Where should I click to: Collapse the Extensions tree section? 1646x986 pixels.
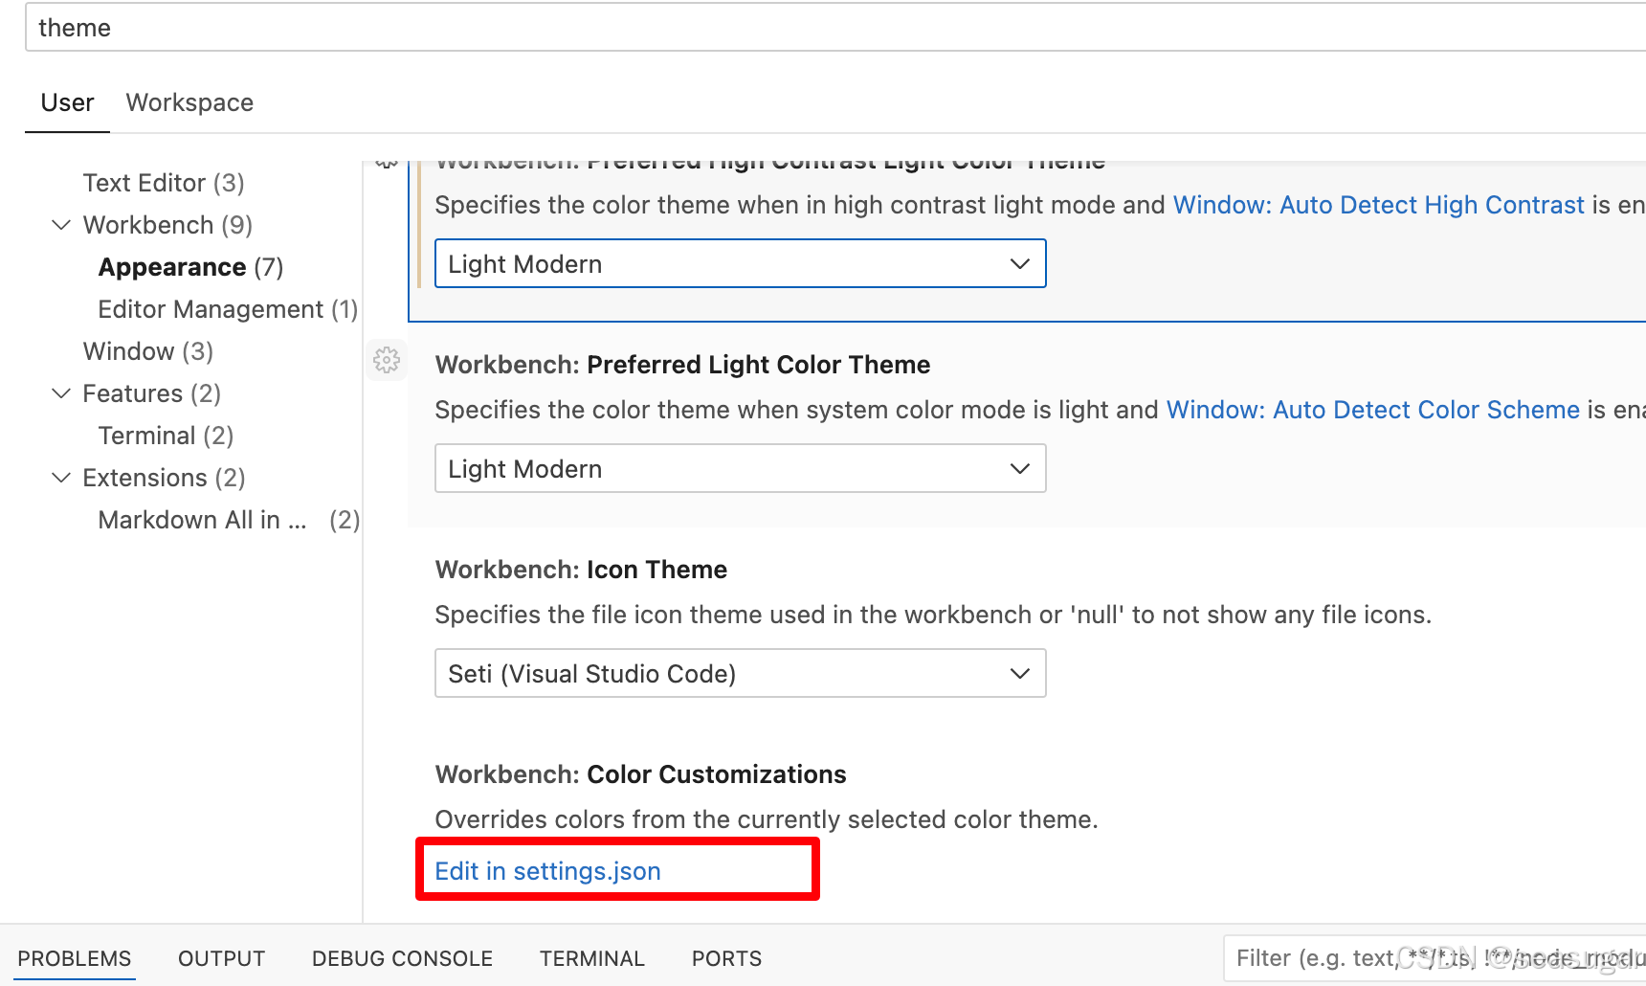pyautogui.click(x=61, y=478)
